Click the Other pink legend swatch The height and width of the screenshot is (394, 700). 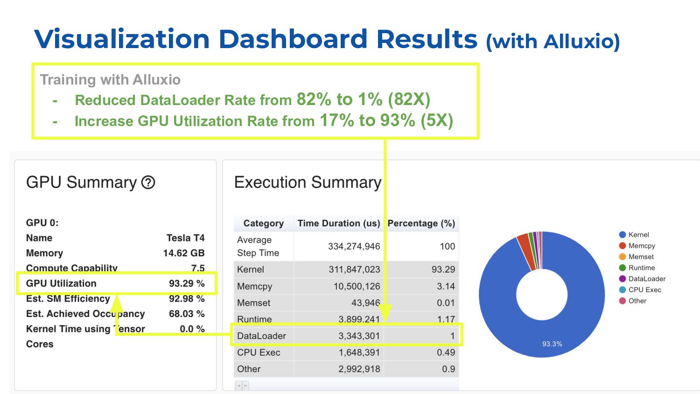(x=622, y=301)
